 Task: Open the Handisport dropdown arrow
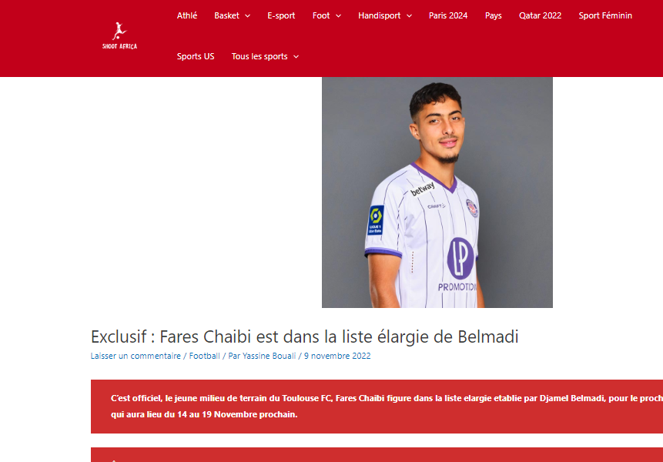[409, 16]
